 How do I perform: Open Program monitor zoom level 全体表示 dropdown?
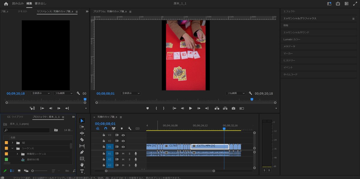130,93
